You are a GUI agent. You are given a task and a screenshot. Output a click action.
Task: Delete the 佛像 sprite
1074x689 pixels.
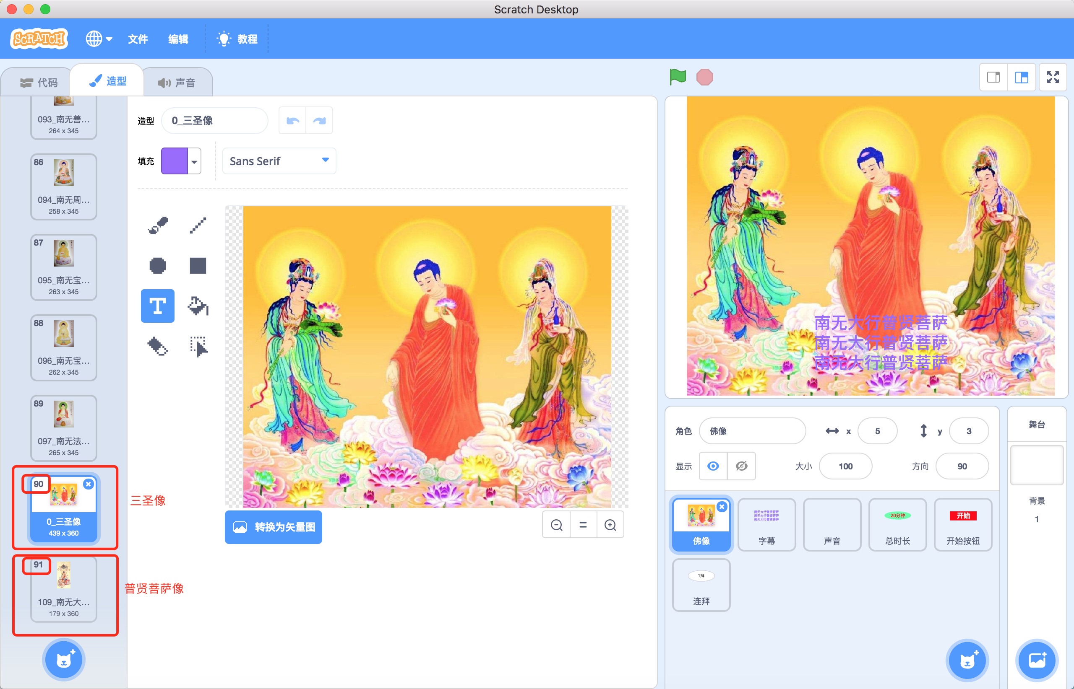pos(722,506)
